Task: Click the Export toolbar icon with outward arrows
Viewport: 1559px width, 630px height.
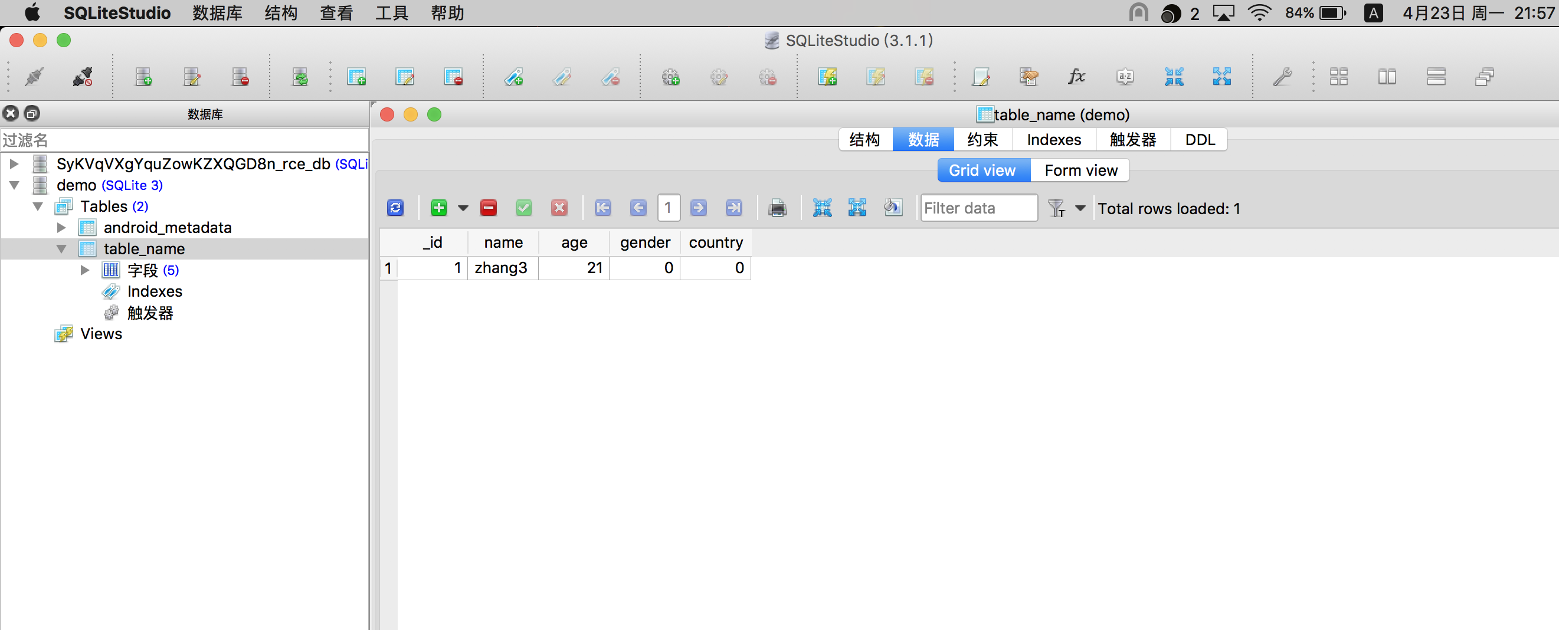Action: tap(1222, 77)
